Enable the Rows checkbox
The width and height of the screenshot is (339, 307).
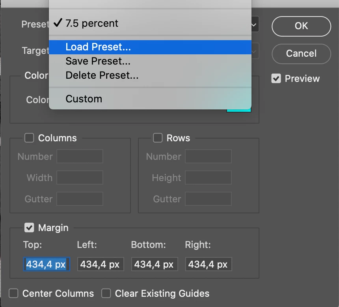158,138
